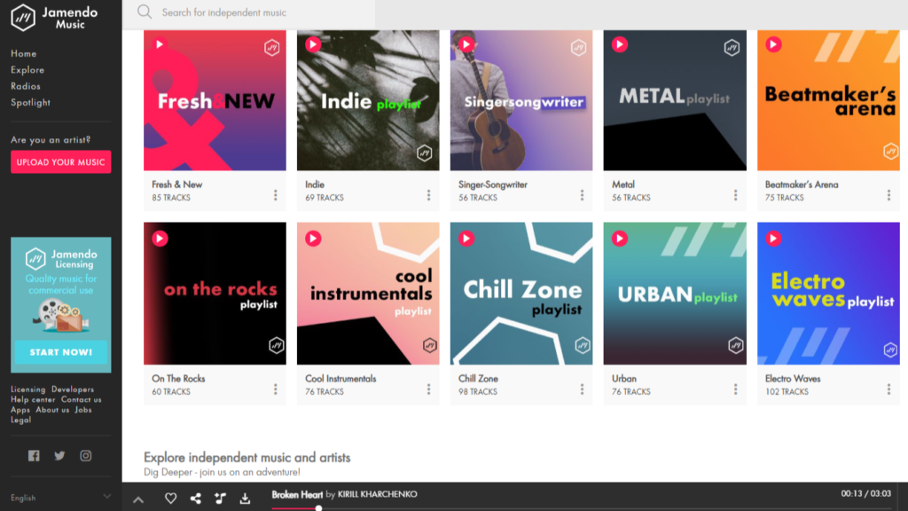Like the track Broken Heart

pyautogui.click(x=171, y=499)
